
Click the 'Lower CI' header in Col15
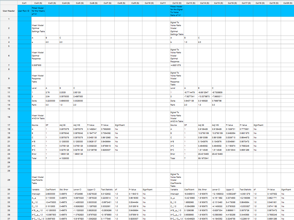point(218,190)
